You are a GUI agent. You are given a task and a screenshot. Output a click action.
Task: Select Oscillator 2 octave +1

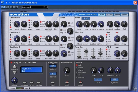11,40
